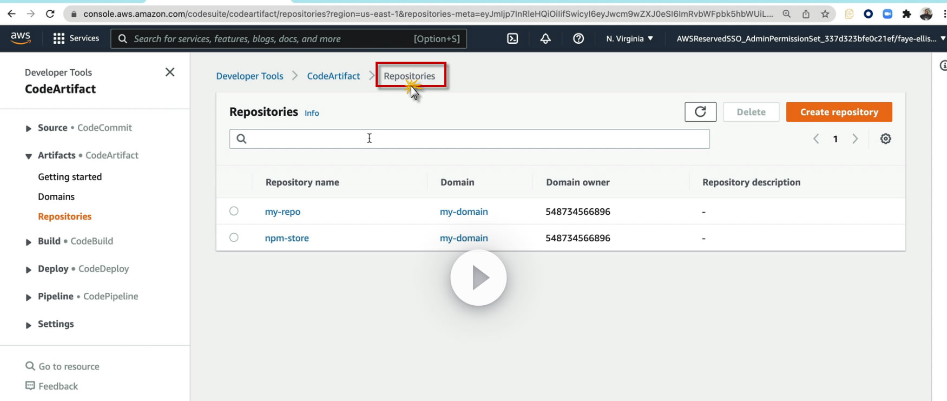Image resolution: width=947 pixels, height=401 pixels.
Task: Click domain owner 548734566896 in npm-store row
Action: pos(578,238)
